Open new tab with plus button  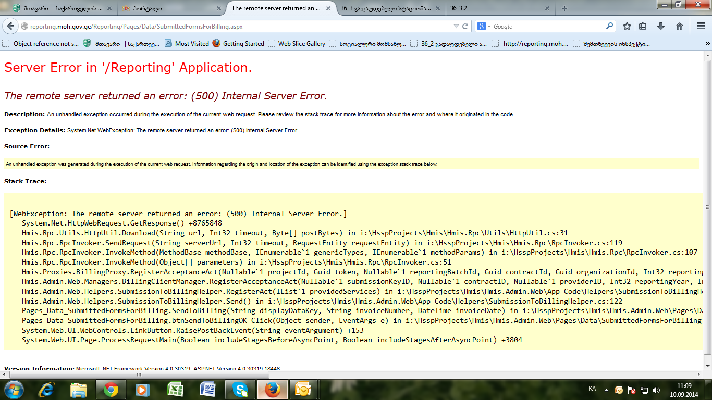564,8
